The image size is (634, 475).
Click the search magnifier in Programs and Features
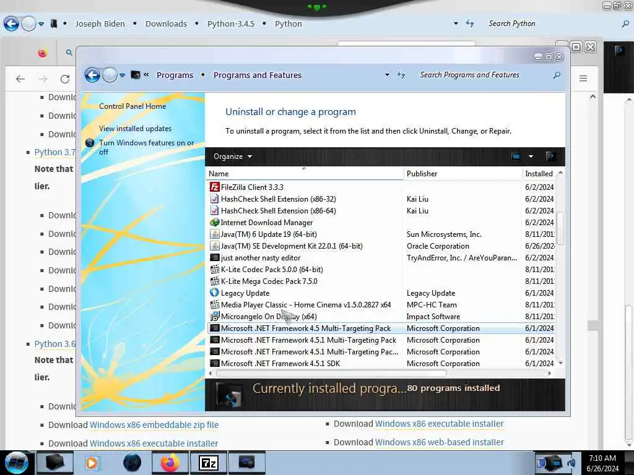pos(557,75)
